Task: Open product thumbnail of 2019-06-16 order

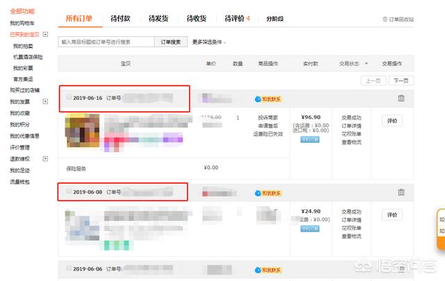Action: (x=82, y=130)
